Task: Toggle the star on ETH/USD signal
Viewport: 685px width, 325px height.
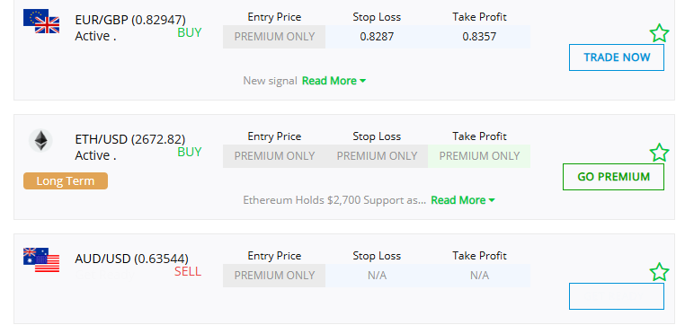Action: click(x=659, y=153)
